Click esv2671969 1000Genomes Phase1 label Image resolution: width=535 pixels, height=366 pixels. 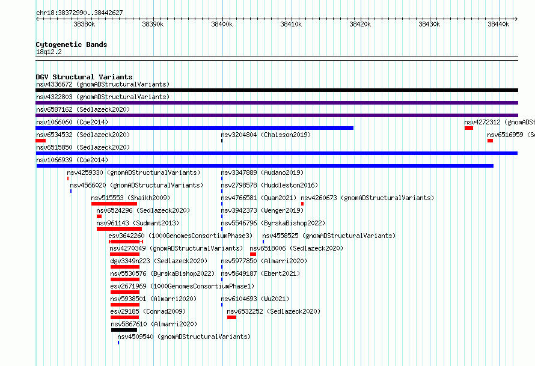[182, 286]
